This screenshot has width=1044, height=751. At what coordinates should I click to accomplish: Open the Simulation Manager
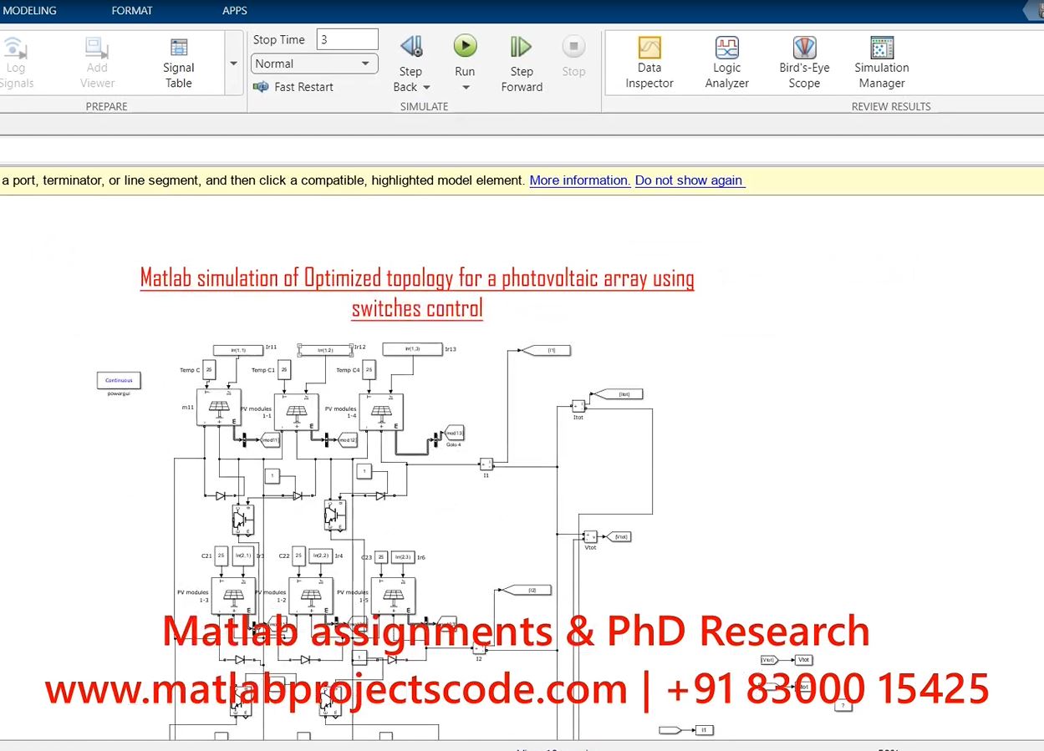click(x=882, y=63)
